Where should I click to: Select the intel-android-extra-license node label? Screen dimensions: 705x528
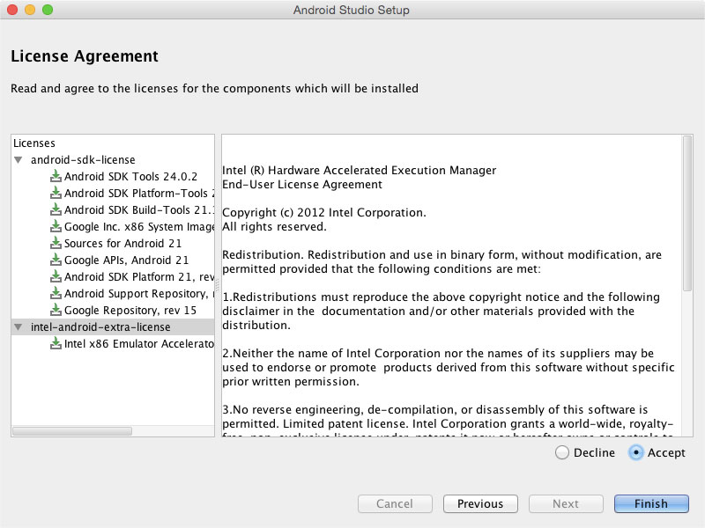coord(100,326)
